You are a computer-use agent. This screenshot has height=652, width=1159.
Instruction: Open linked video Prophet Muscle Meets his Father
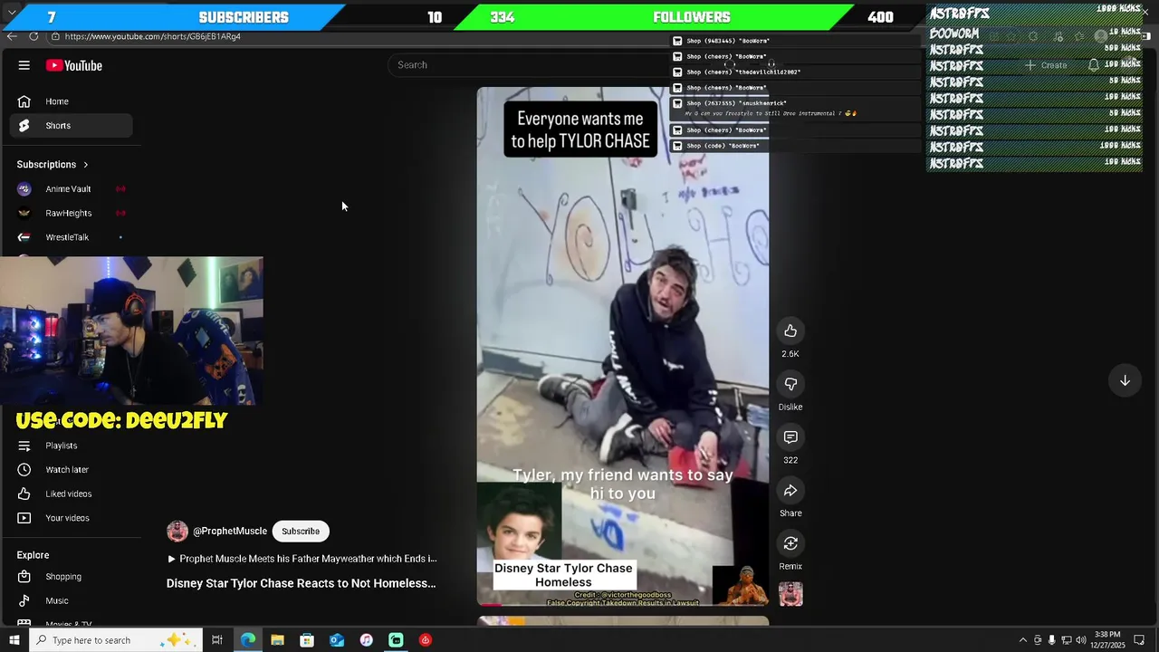302,560
